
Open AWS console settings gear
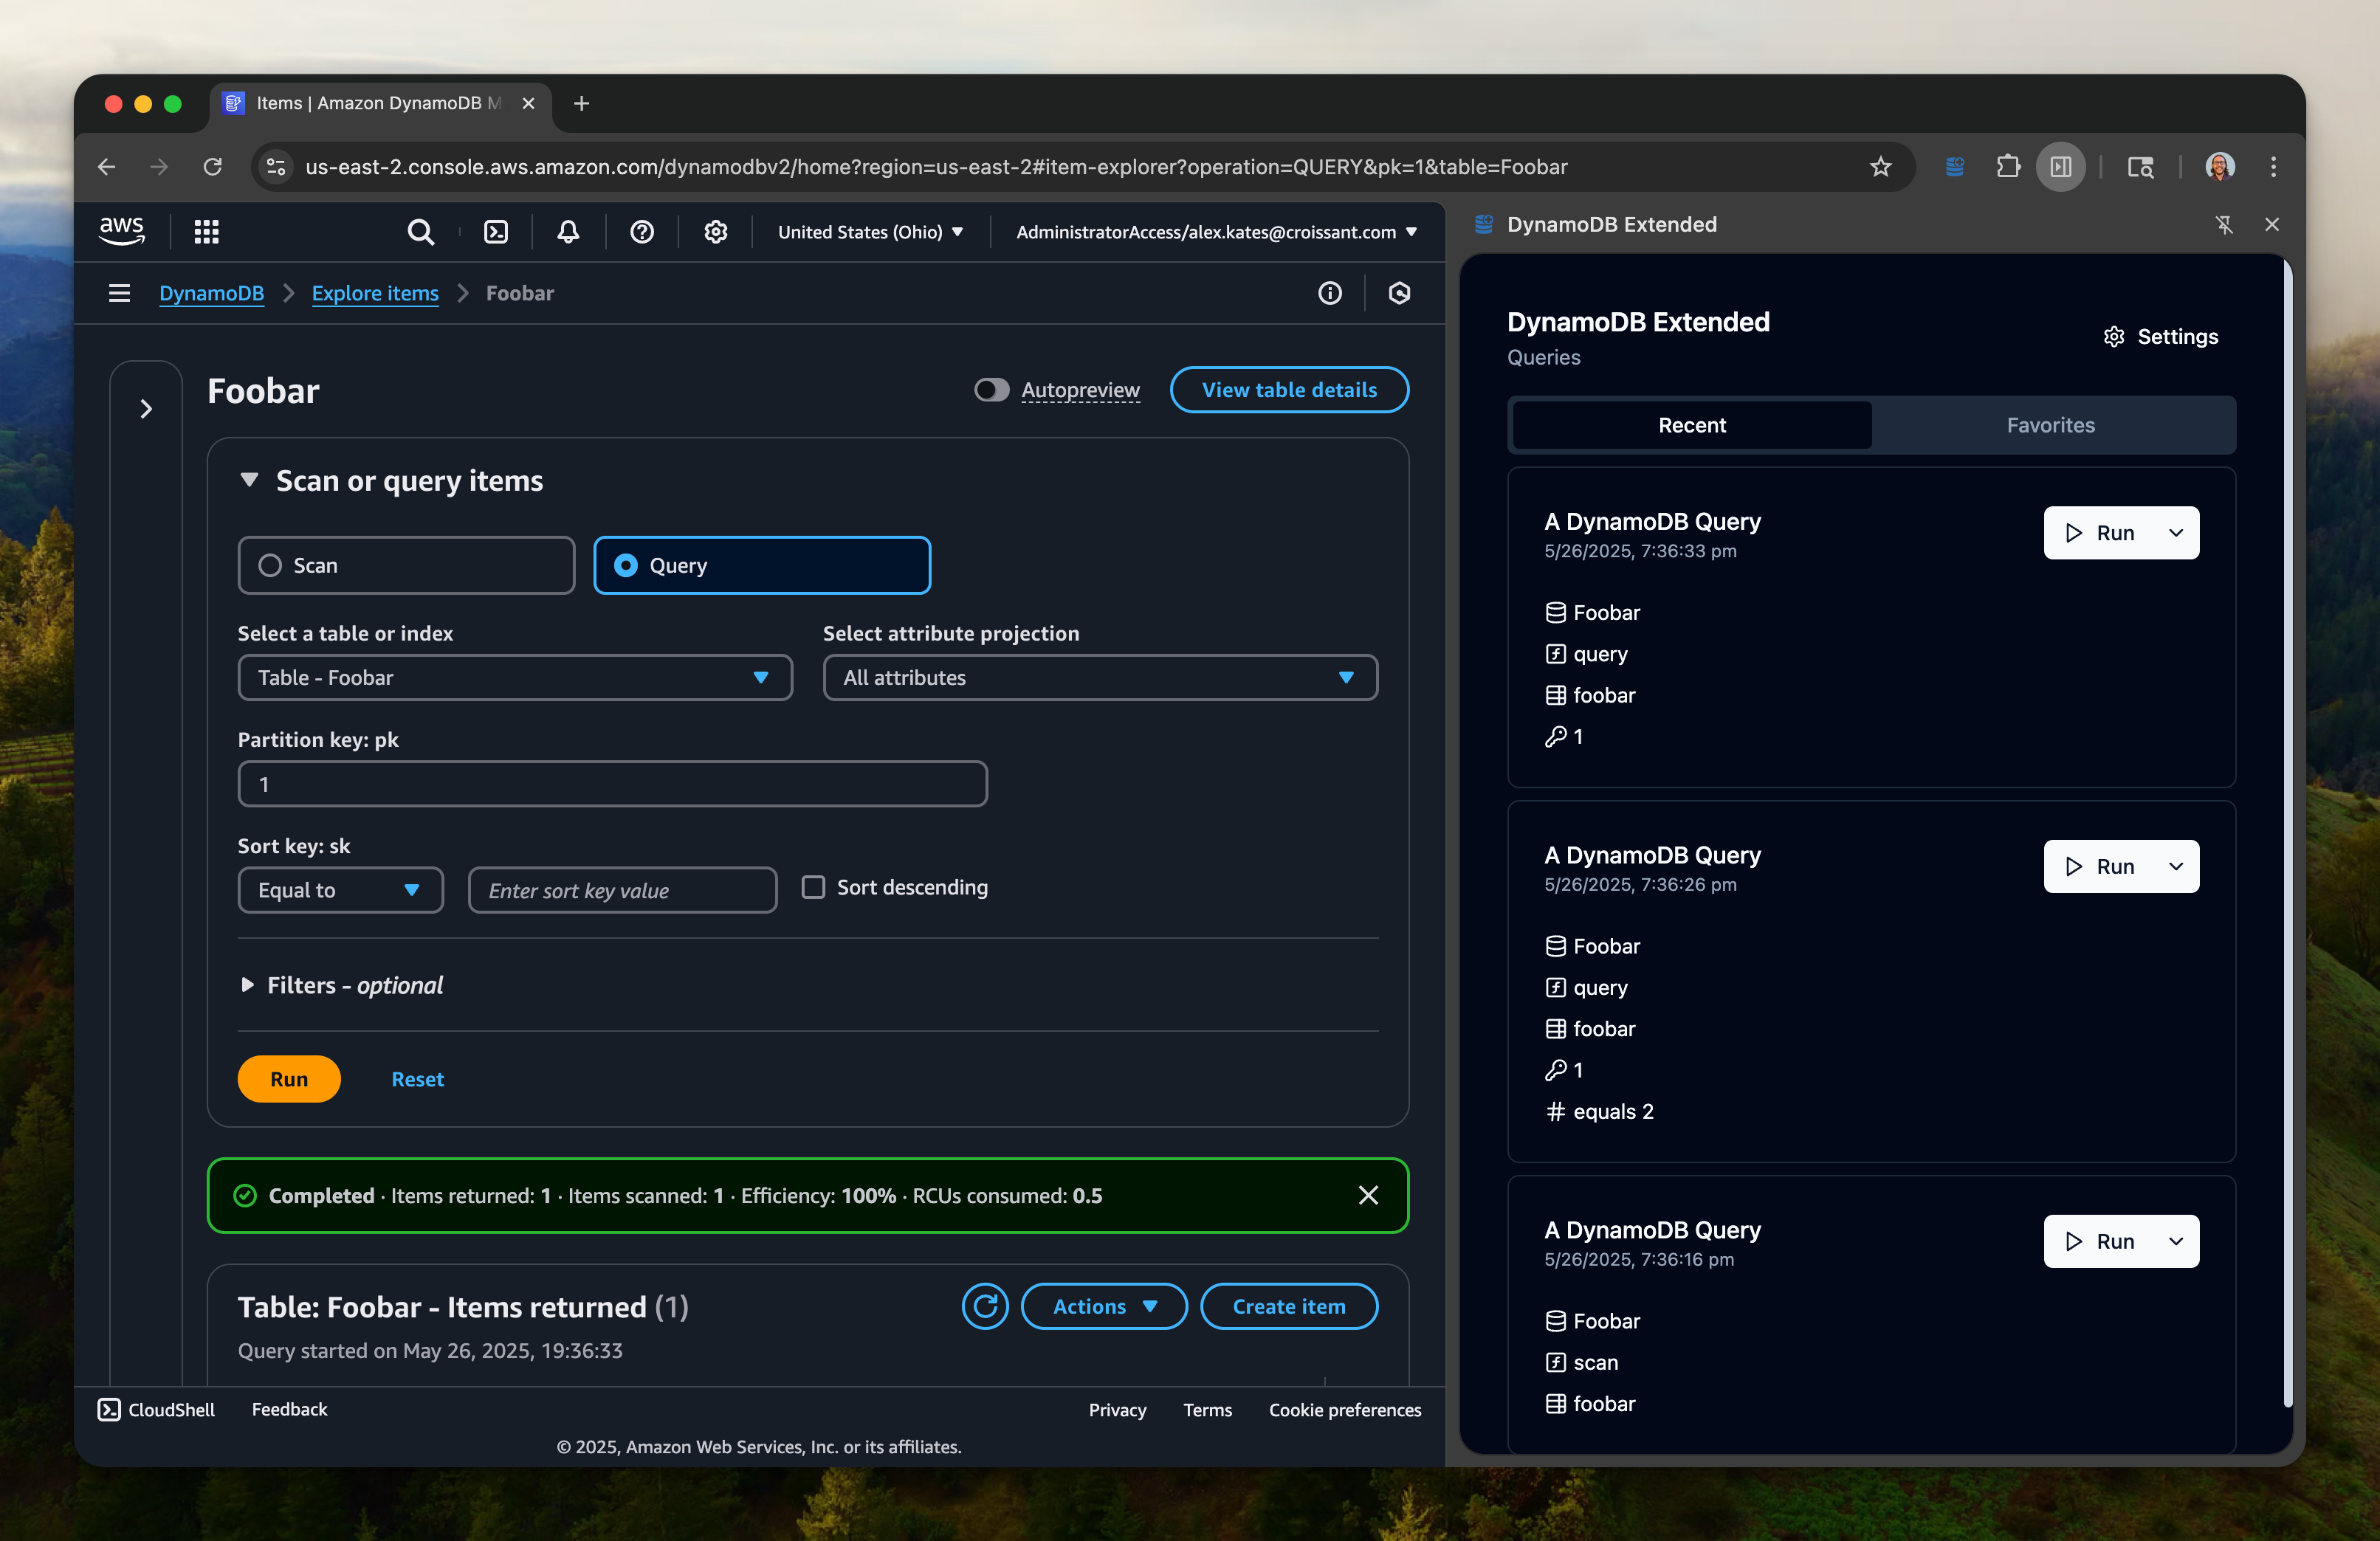716,232
